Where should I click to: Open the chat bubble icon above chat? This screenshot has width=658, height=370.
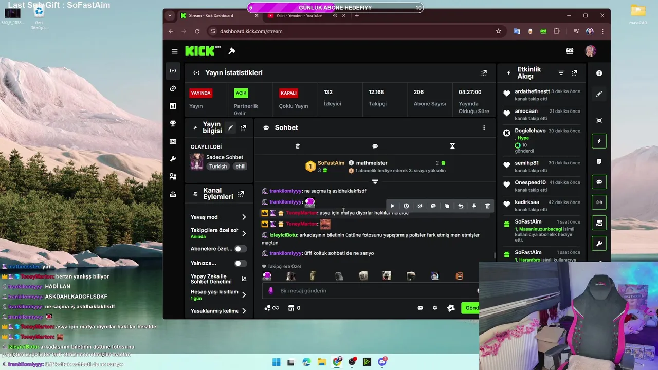tap(375, 146)
